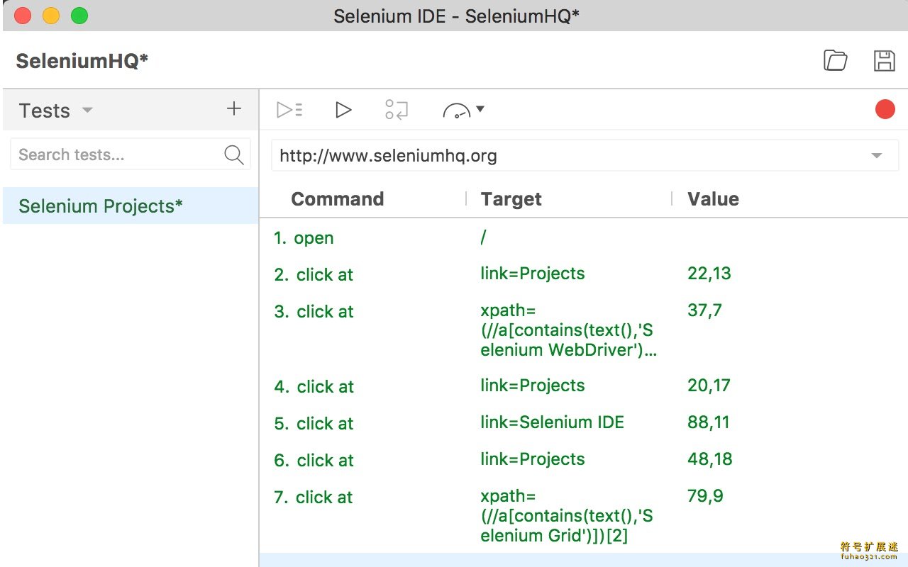Click target link=Projects in step 4
The image size is (908, 567).
point(533,386)
